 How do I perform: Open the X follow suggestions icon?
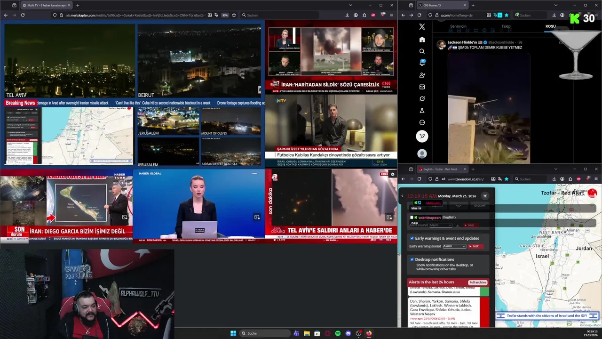coord(422,75)
